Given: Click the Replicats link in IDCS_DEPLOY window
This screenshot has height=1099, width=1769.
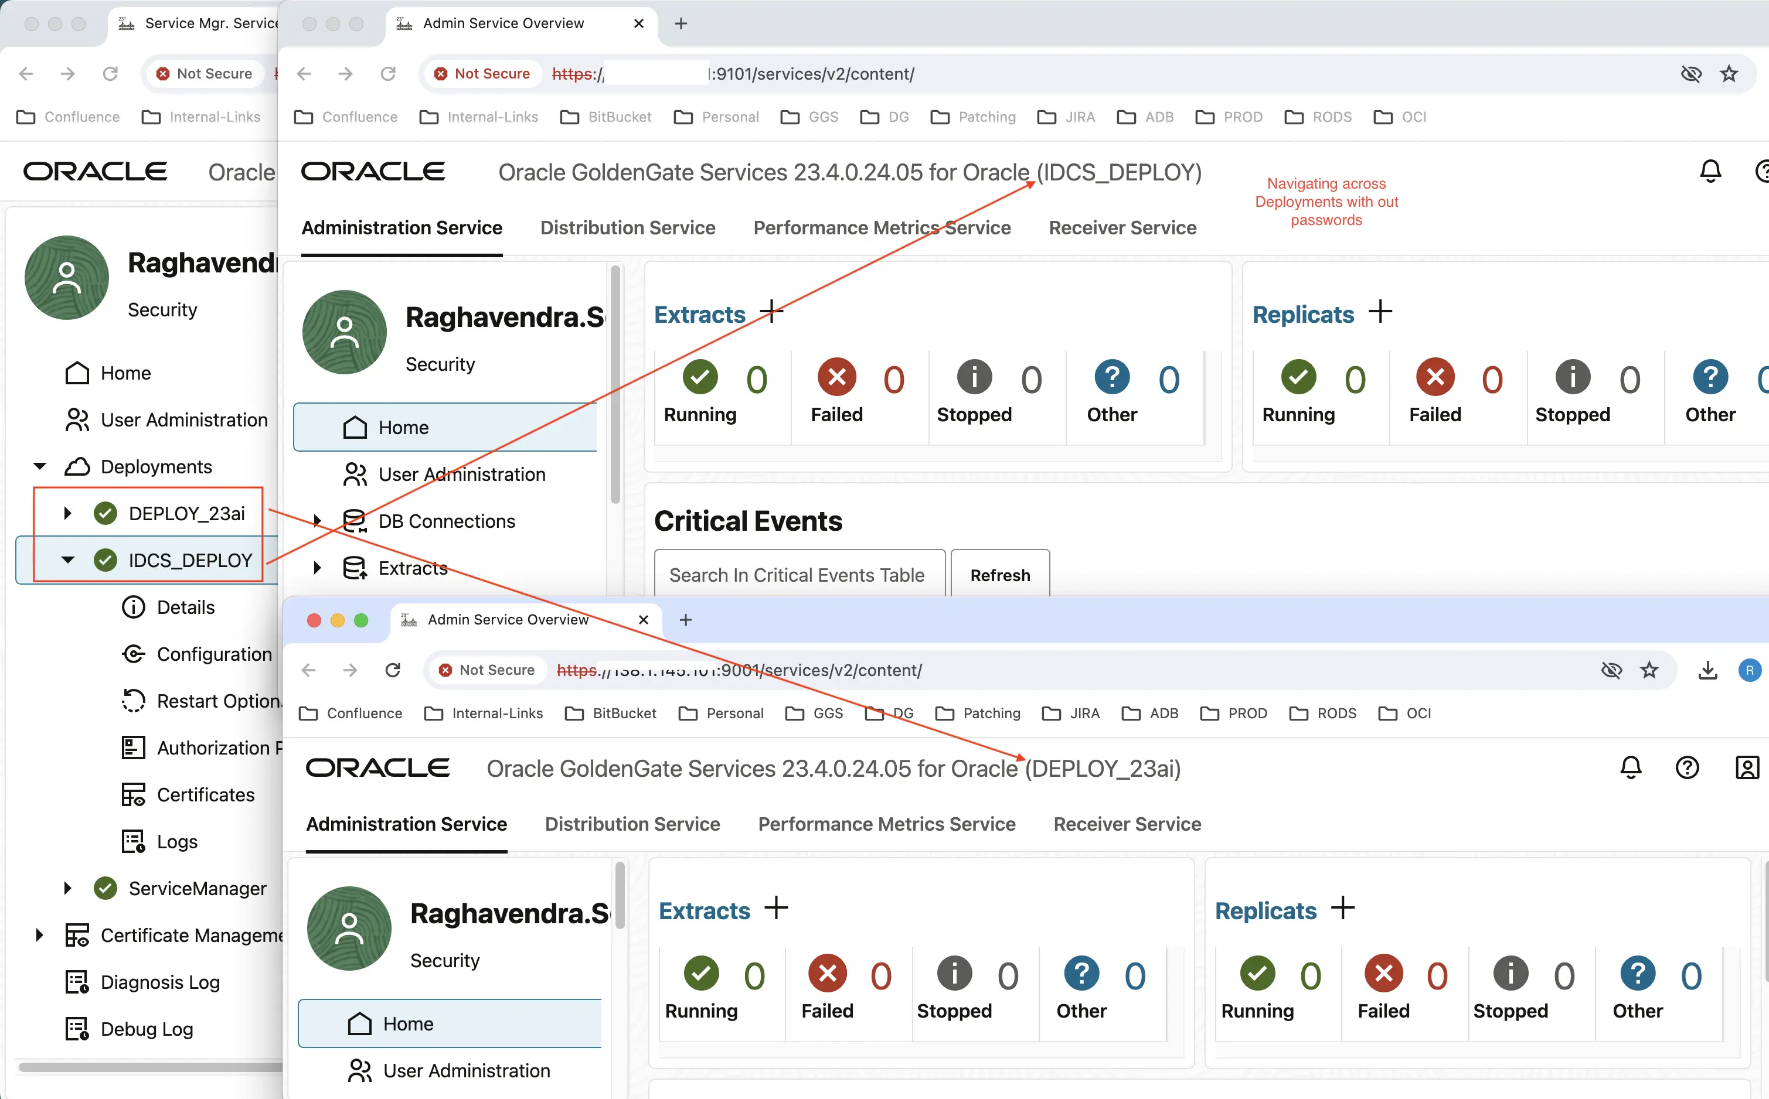Looking at the screenshot, I should click(x=1302, y=314).
